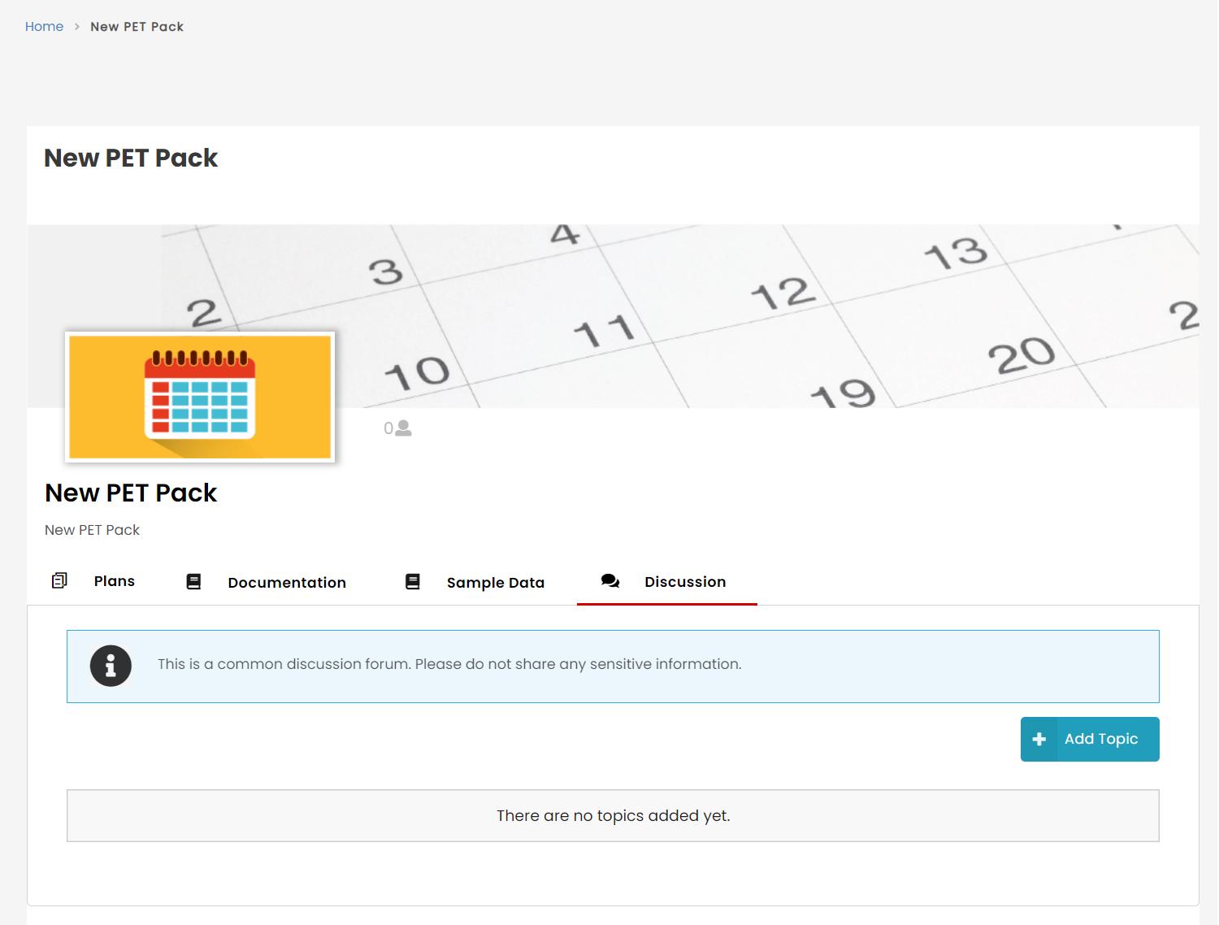Click the top New PET Pack page heading
Image resolution: width=1219 pixels, height=925 pixels.
[131, 158]
